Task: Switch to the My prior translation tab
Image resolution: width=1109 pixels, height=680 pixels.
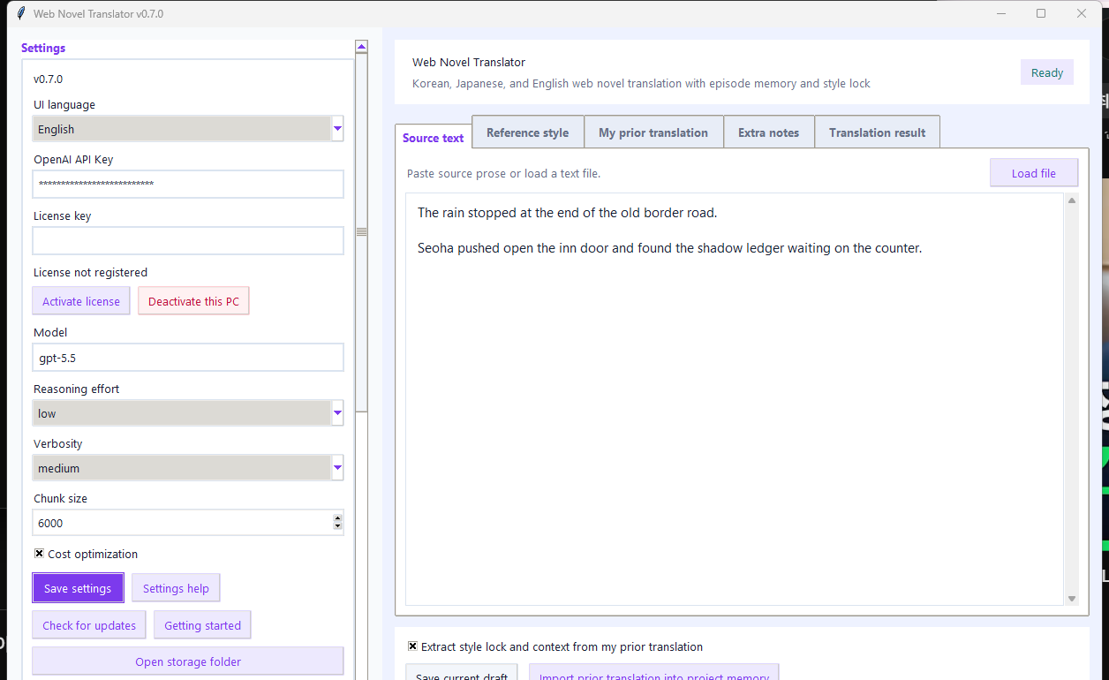Action: pos(653,132)
